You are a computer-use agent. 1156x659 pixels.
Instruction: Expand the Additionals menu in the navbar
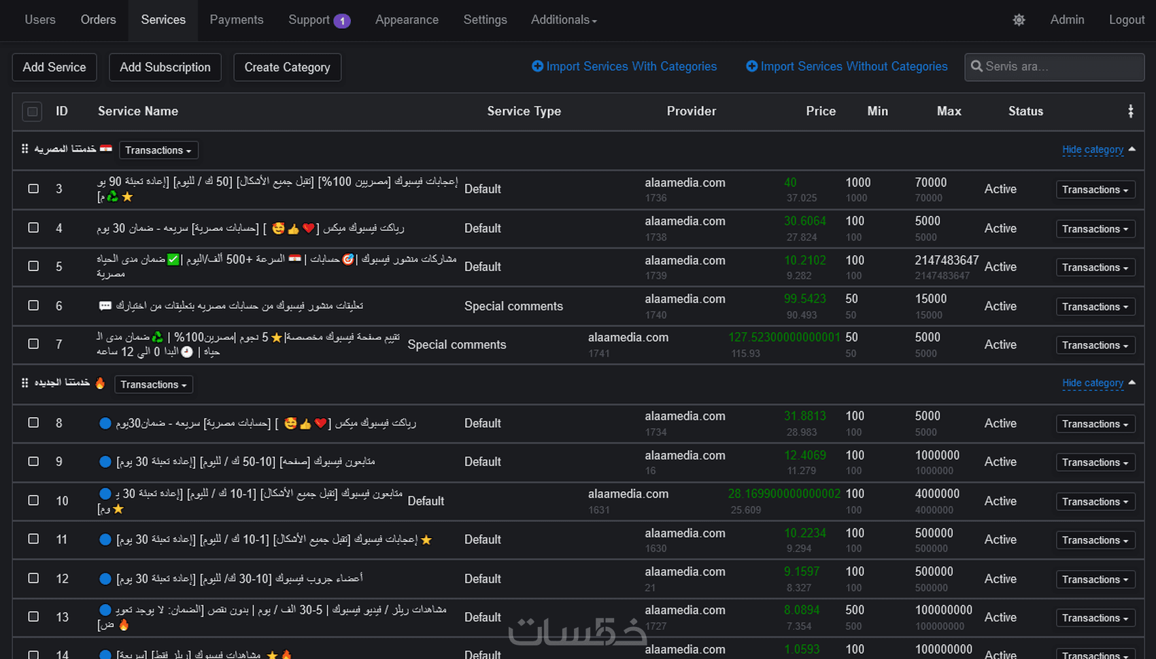pos(564,20)
